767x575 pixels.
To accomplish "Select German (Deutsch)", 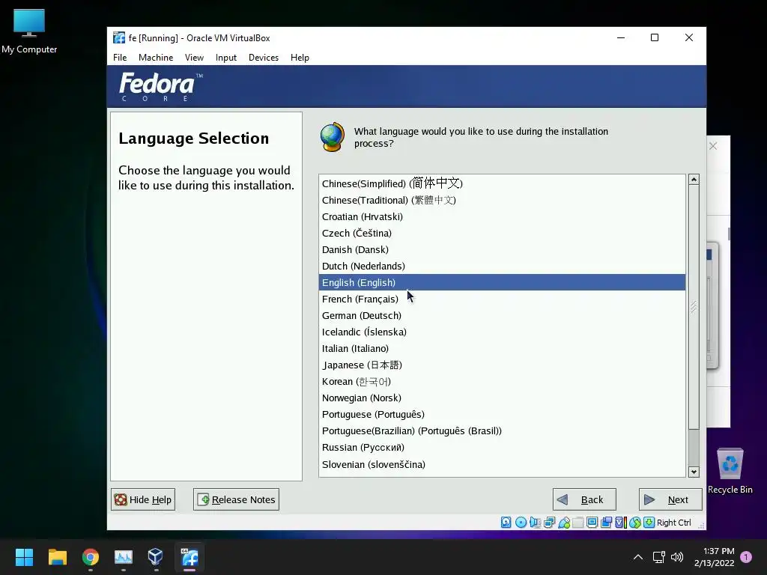I will point(502,315).
